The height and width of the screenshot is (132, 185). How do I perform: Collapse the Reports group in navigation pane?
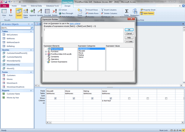tap(31, 90)
